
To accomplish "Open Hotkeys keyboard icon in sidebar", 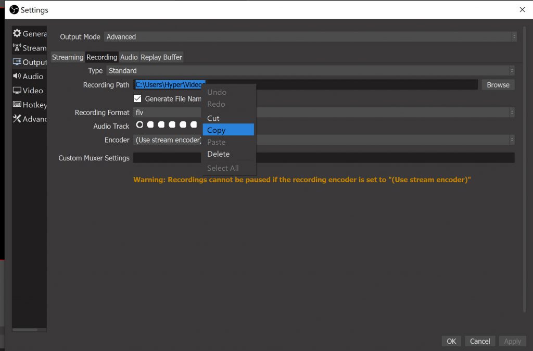I will point(17,105).
